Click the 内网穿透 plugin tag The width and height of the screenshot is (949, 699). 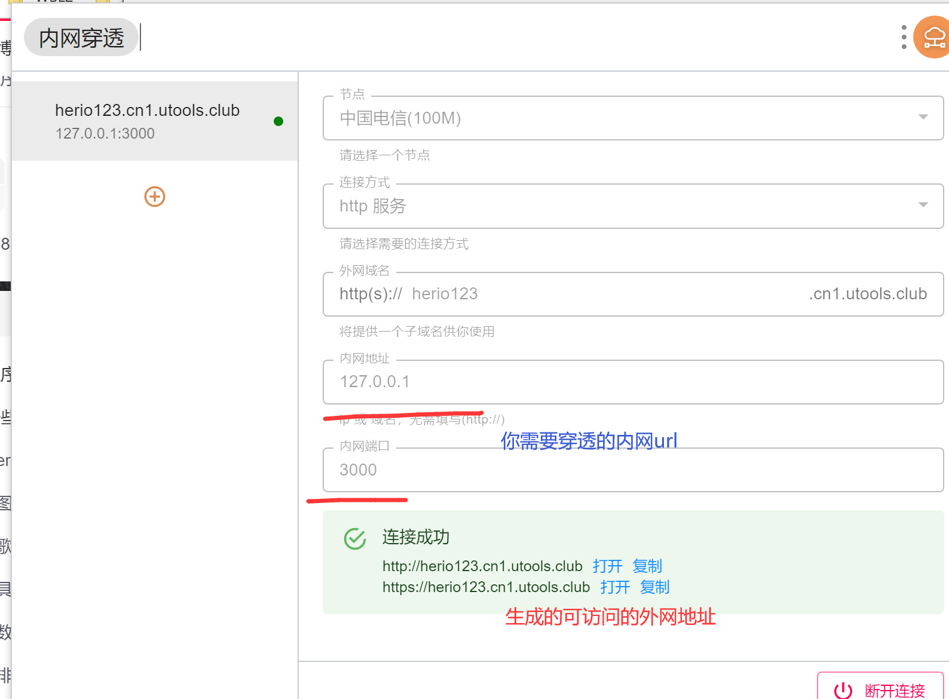(x=81, y=38)
